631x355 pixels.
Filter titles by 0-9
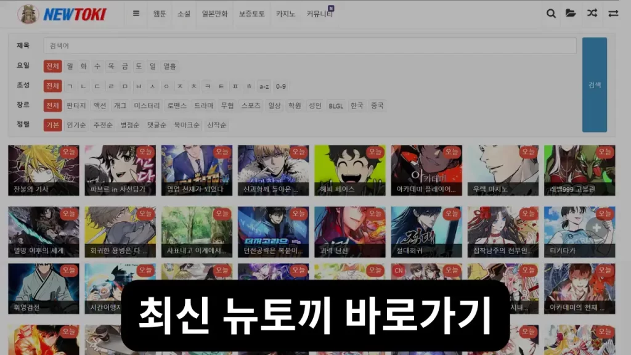[x=281, y=86]
